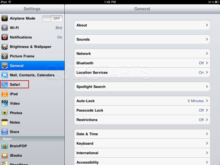Select Safari in the Settings list

[x=32, y=84]
